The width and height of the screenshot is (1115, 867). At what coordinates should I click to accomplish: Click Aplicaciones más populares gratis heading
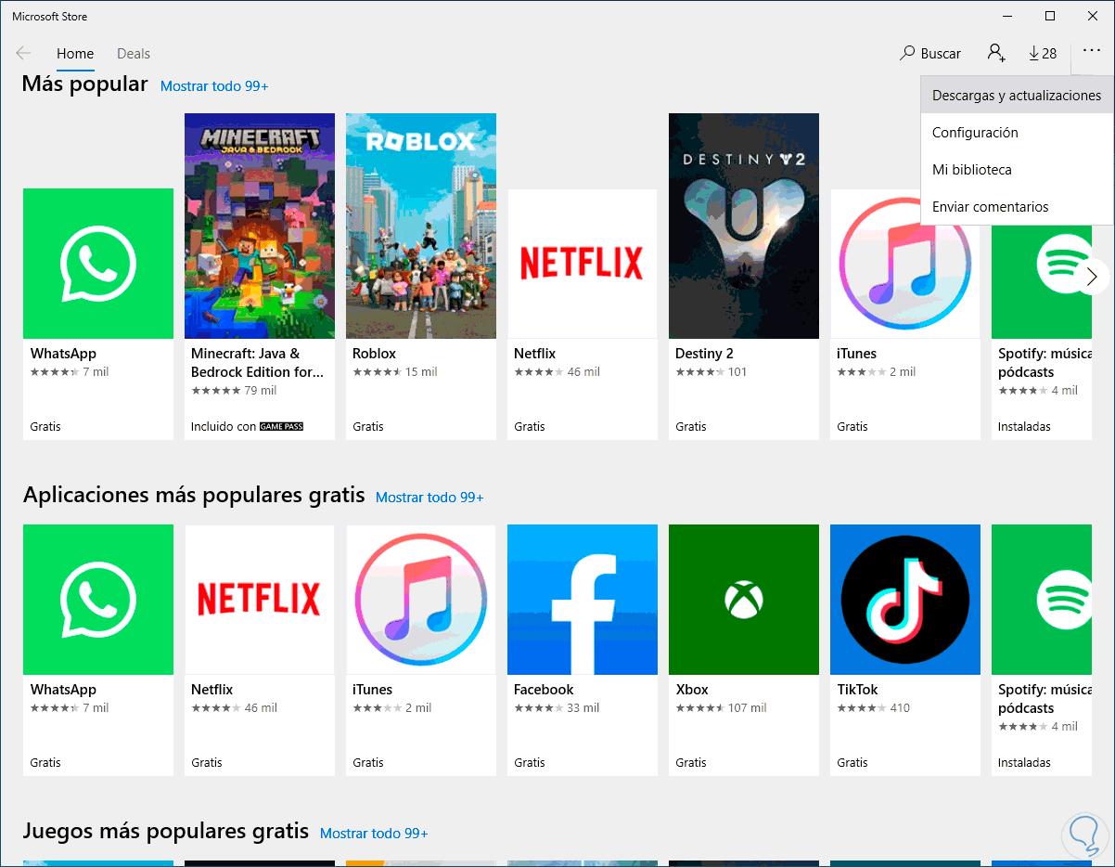194,496
